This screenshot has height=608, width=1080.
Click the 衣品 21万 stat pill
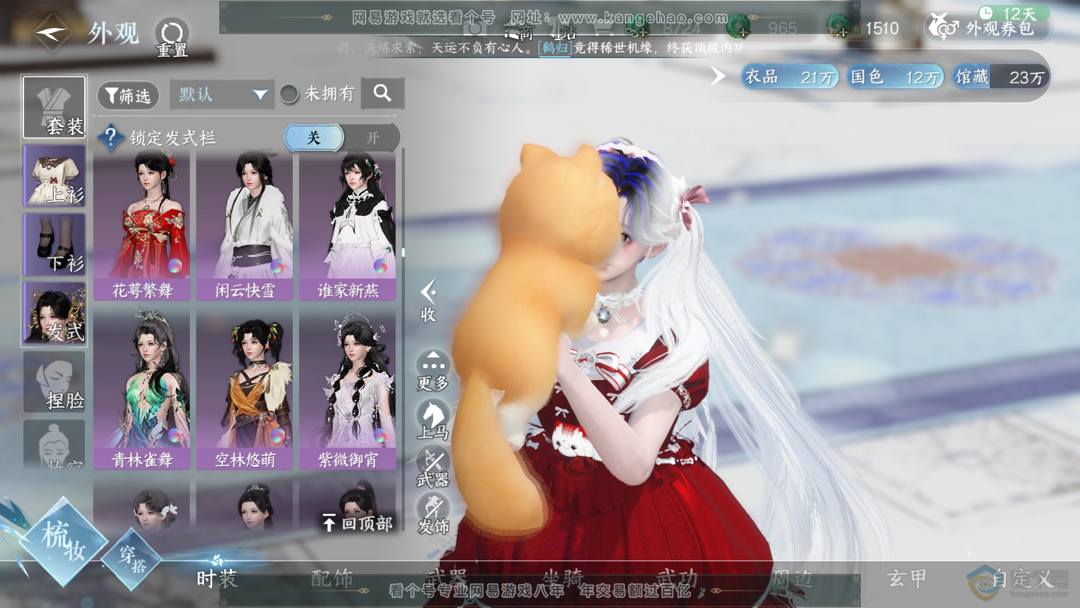[x=789, y=77]
